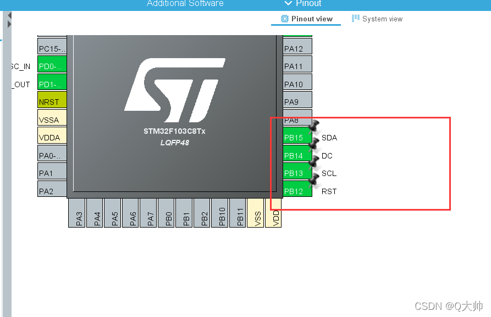Select the PA11 pin
The width and height of the screenshot is (491, 317).
pyautogui.click(x=297, y=64)
